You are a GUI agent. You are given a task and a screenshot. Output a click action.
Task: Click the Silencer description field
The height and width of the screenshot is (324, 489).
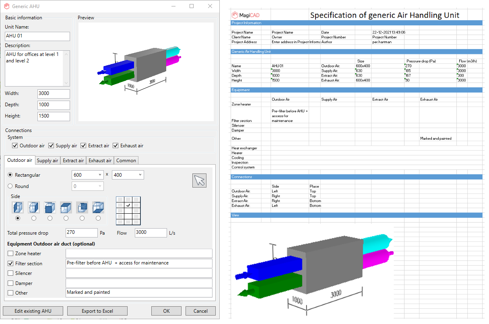click(x=139, y=273)
